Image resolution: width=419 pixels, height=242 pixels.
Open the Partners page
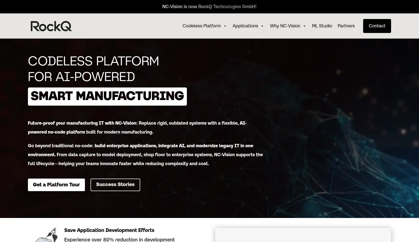coord(346,26)
